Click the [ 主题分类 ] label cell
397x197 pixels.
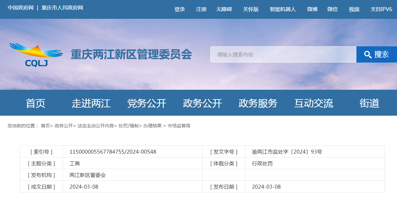41,163
